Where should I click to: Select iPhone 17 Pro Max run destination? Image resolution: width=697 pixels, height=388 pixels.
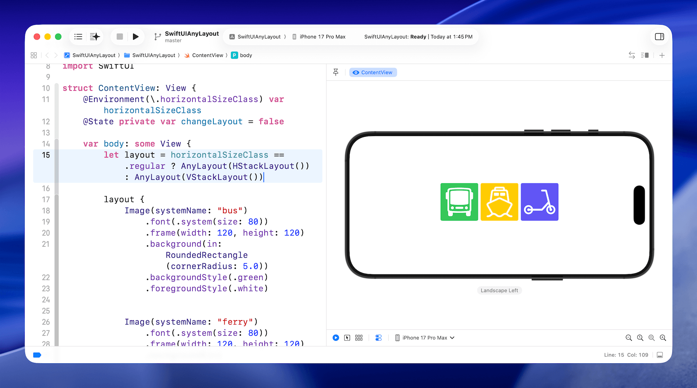click(x=319, y=37)
